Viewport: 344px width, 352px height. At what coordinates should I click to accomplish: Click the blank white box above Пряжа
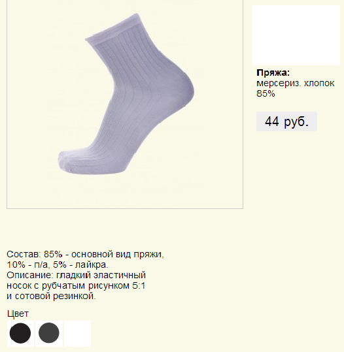point(296,35)
